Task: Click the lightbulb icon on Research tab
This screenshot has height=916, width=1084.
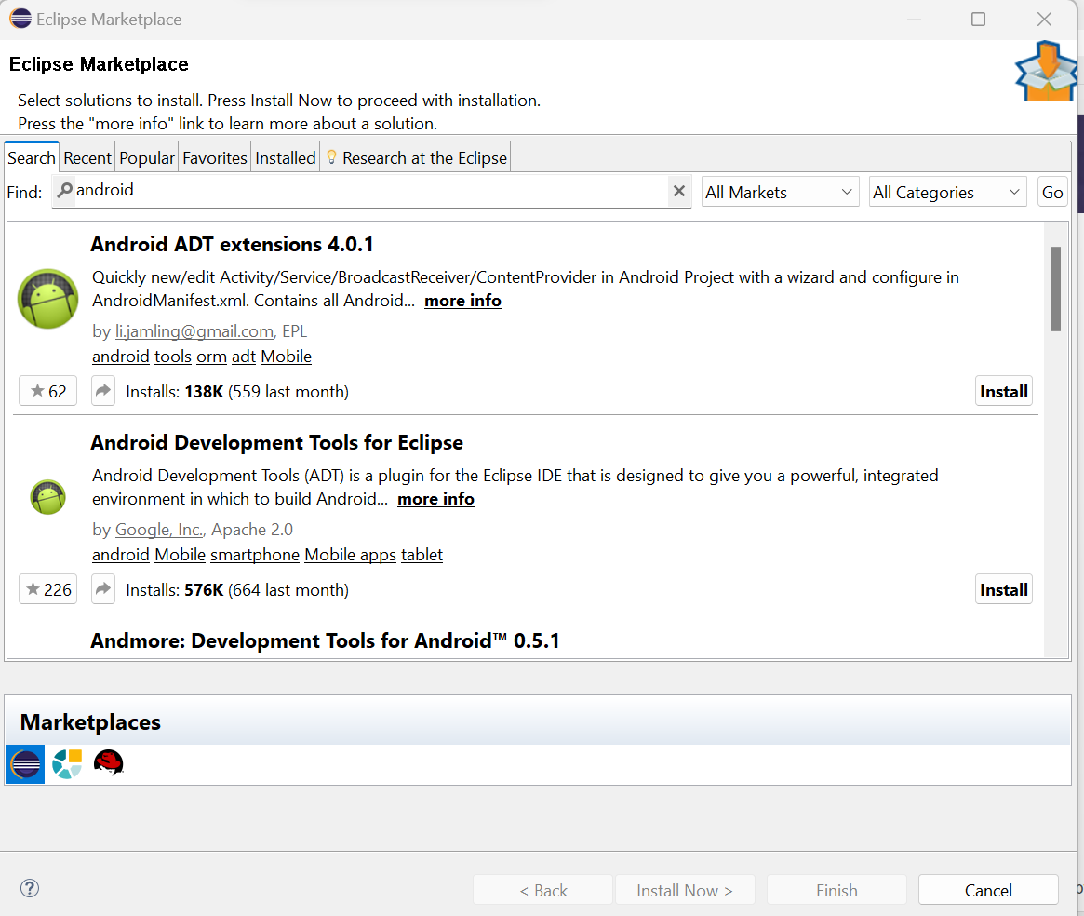Action: tap(331, 157)
